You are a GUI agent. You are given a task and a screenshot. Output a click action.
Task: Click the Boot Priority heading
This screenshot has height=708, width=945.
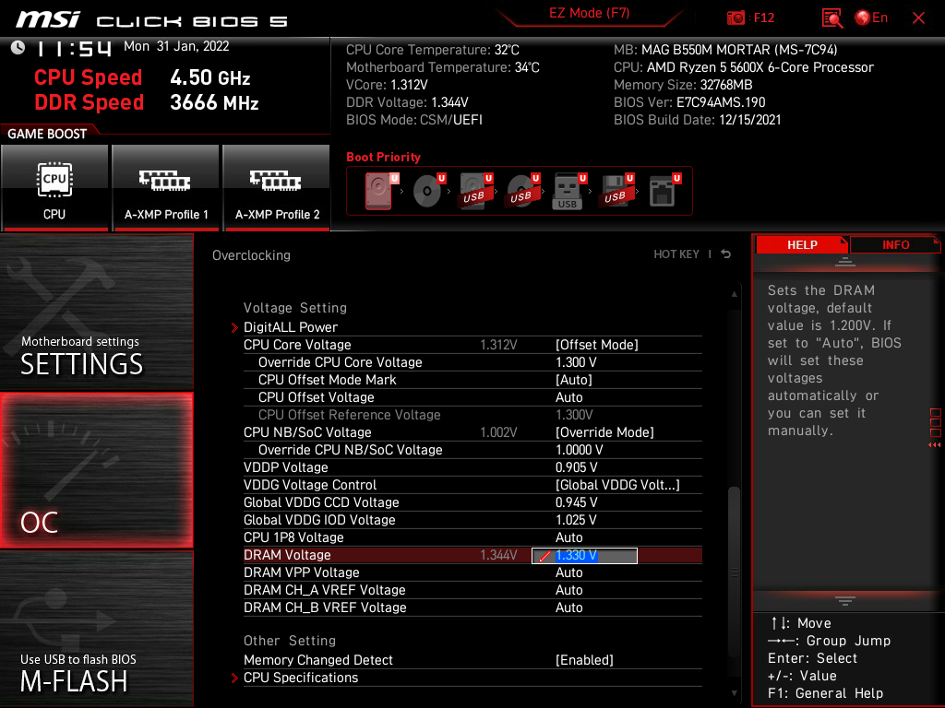[x=383, y=157]
